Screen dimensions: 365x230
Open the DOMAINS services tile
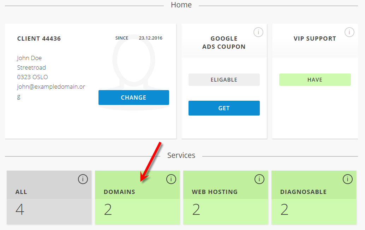pos(137,197)
